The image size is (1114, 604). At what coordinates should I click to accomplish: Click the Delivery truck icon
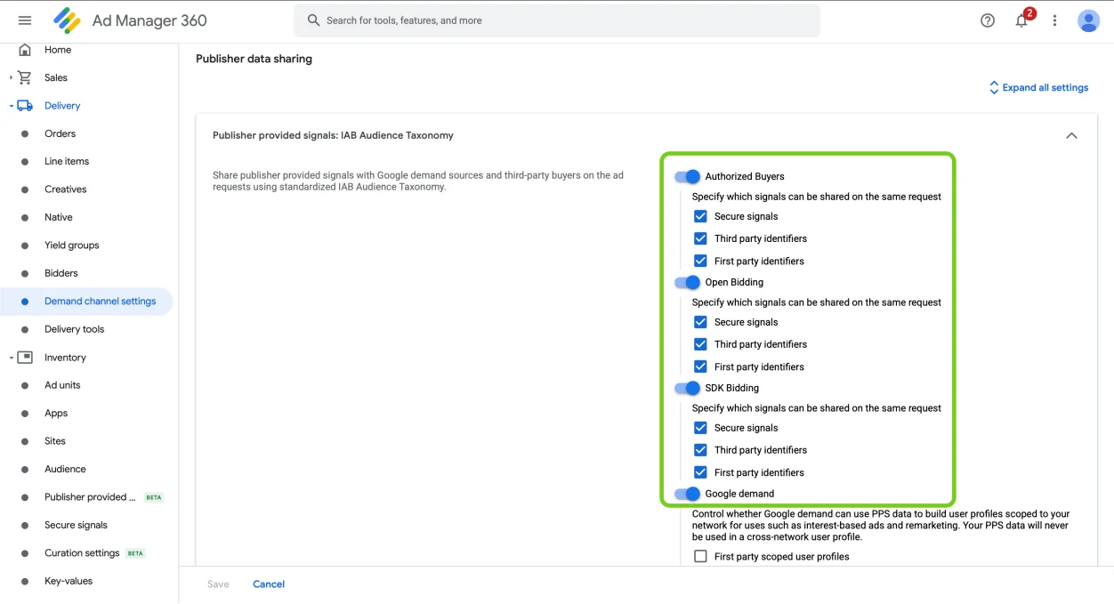pyautogui.click(x=25, y=106)
